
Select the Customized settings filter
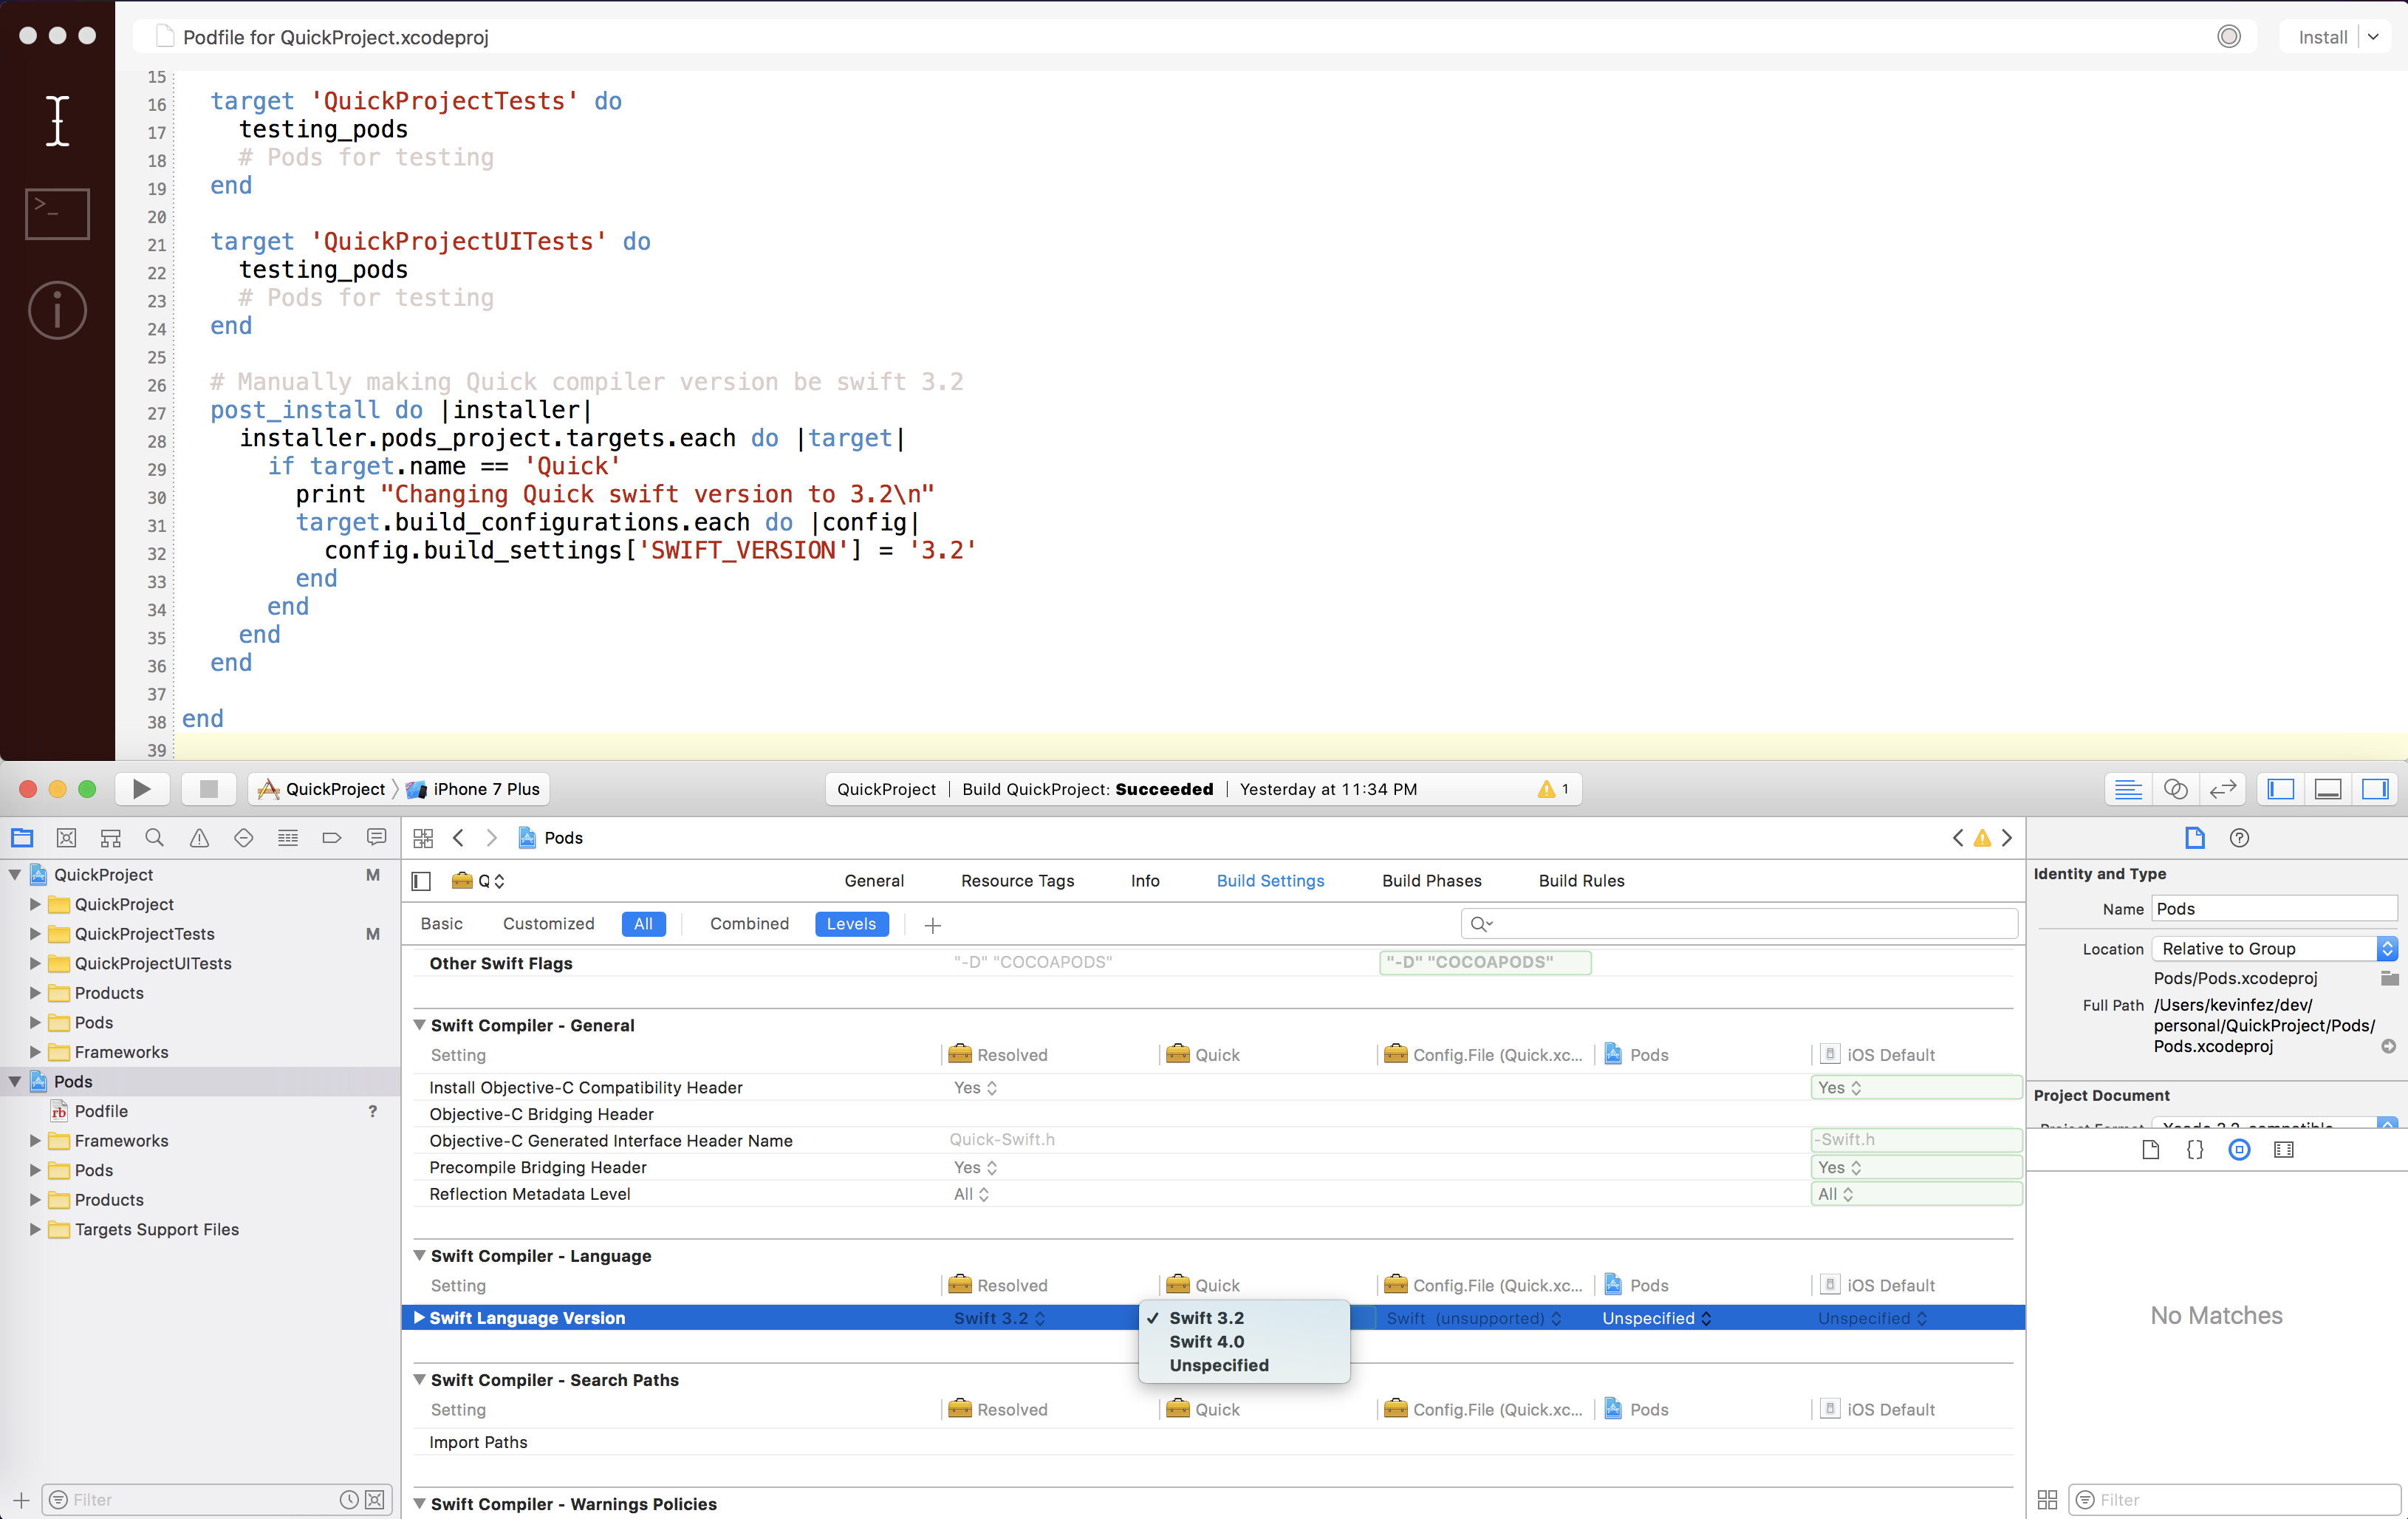point(548,924)
